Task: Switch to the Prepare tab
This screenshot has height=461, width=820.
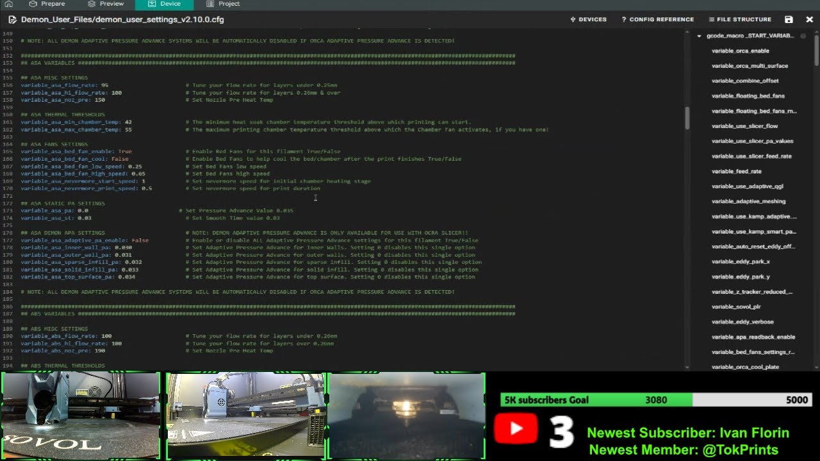Action: [x=47, y=4]
